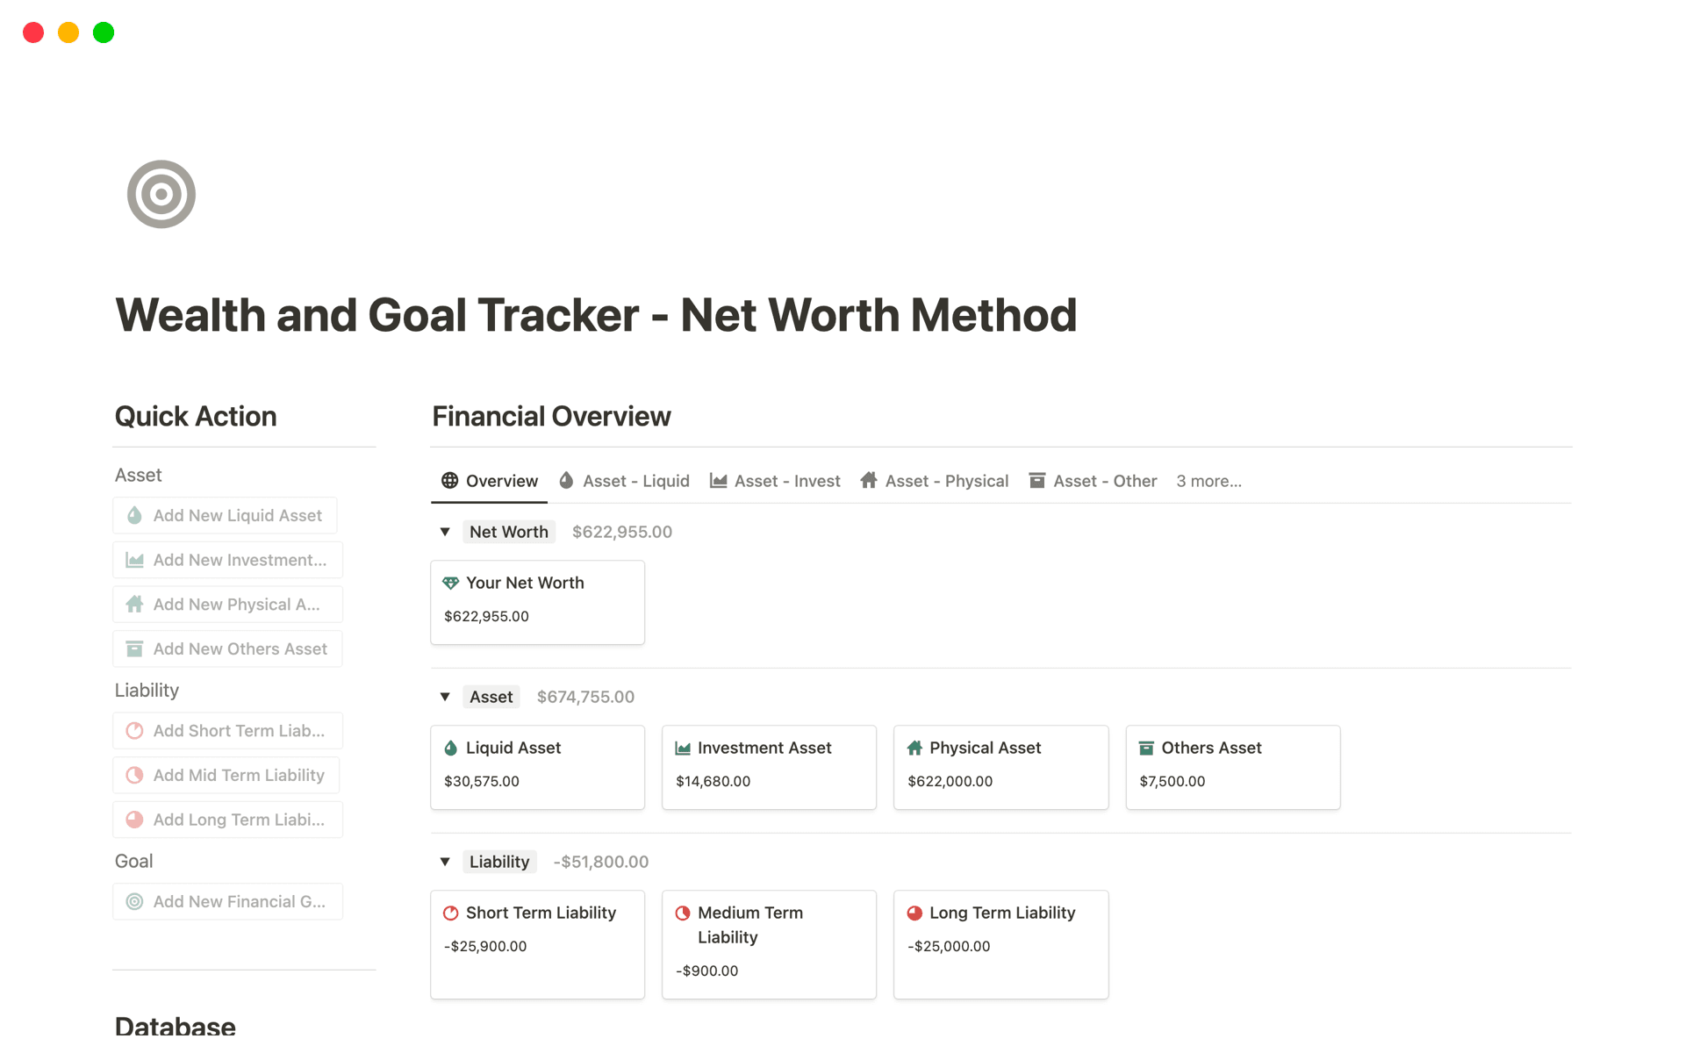Open the '3 more...' tabs list
1685x1053 pixels.
pos(1209,480)
